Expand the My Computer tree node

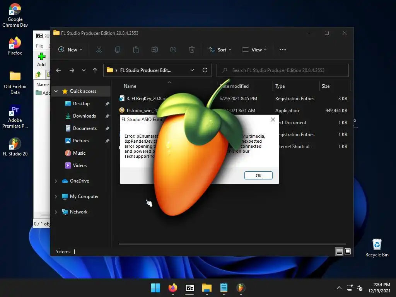tap(56, 196)
